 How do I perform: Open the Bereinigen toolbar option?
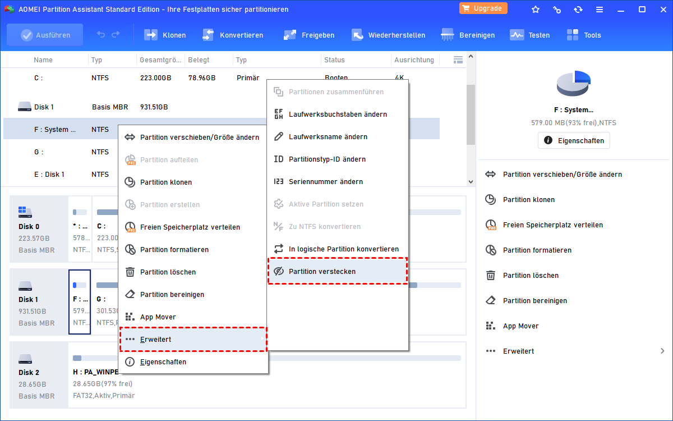pos(468,35)
